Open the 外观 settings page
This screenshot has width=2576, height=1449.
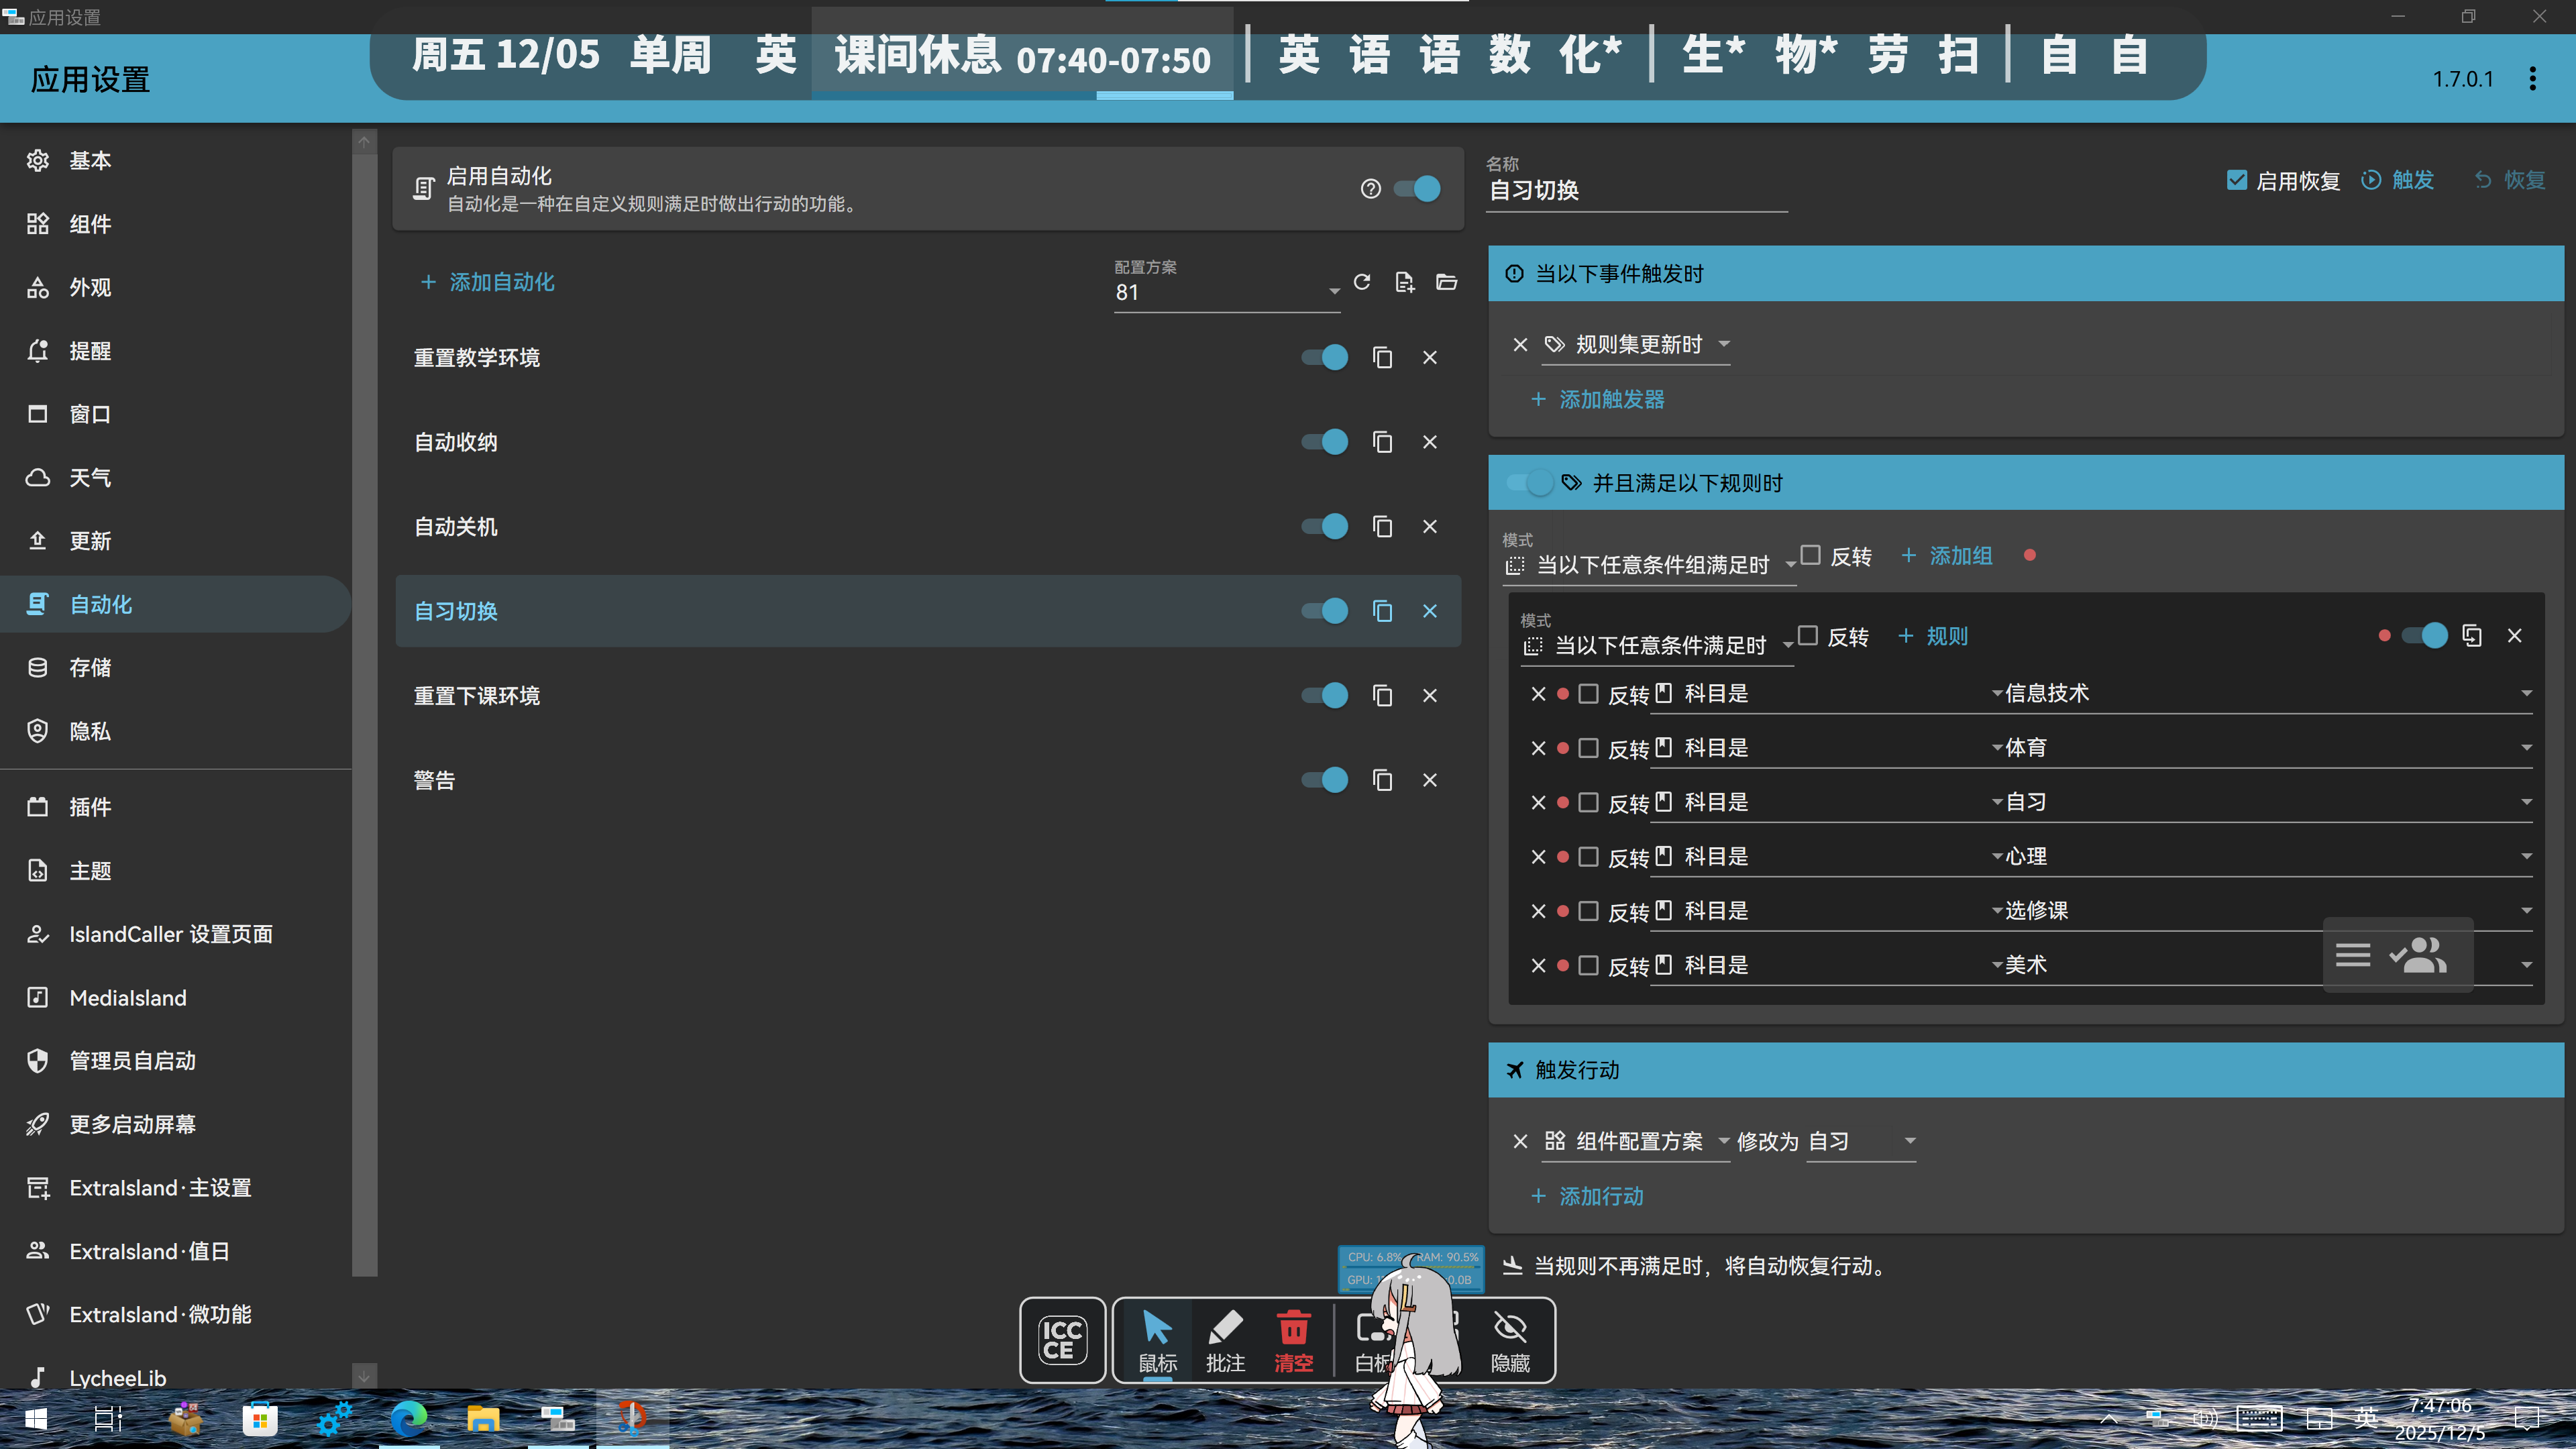pos(90,288)
